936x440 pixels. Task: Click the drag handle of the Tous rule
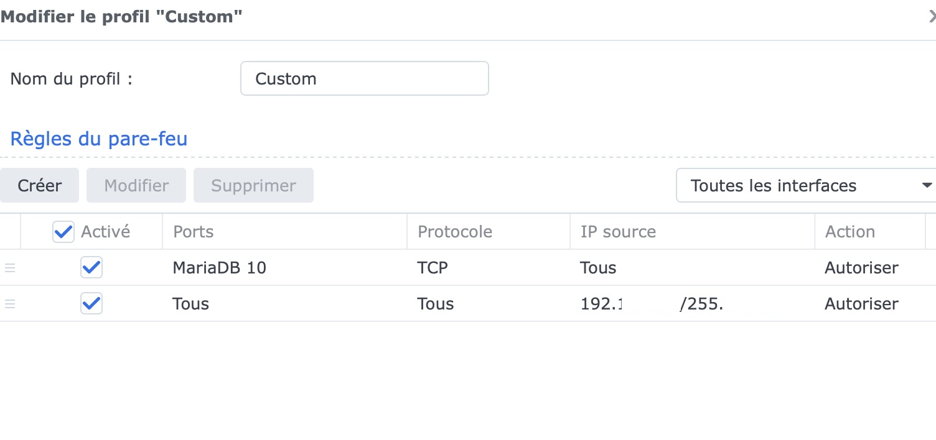pyautogui.click(x=10, y=304)
